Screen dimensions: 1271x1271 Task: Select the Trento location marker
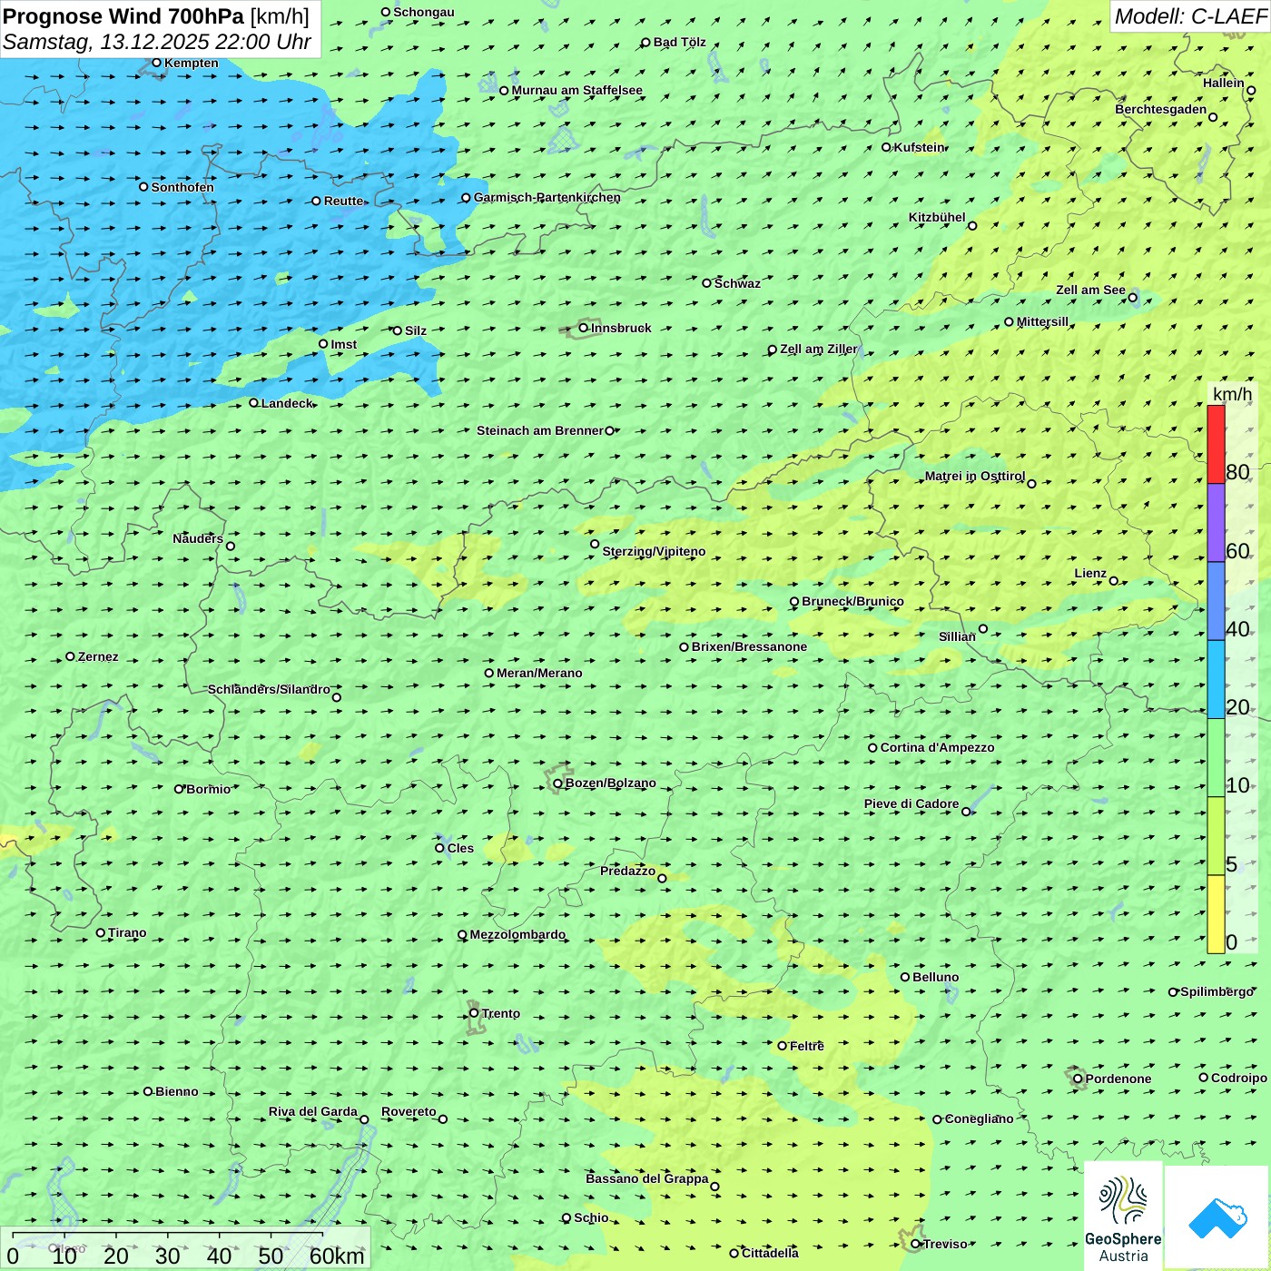[474, 1013]
